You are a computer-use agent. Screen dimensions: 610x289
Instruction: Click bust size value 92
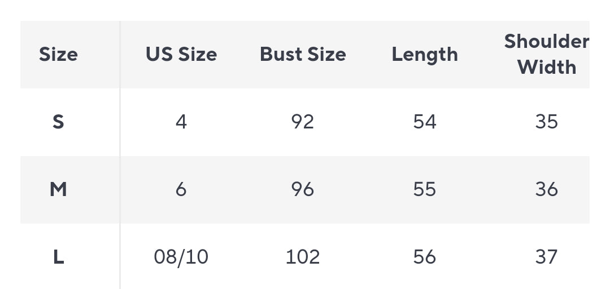click(x=303, y=122)
